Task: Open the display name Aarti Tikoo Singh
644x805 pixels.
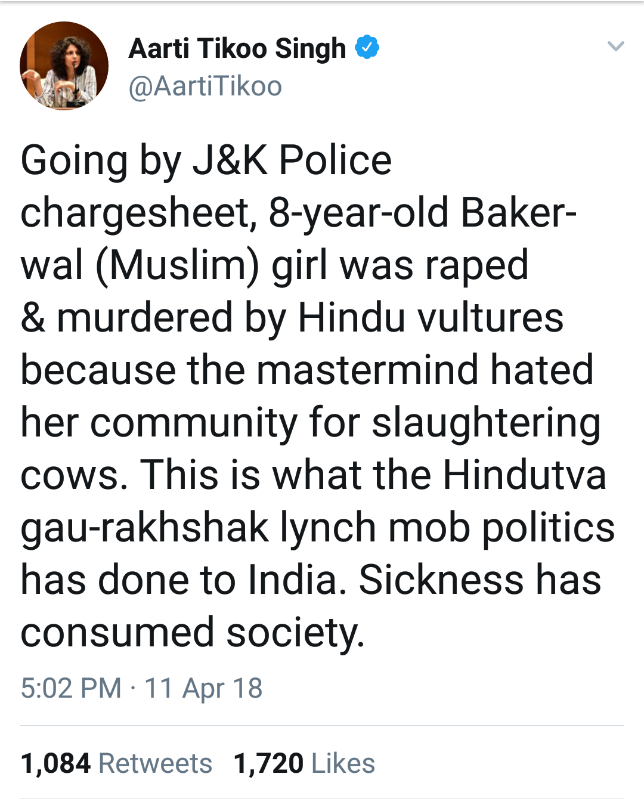Action: click(x=237, y=49)
